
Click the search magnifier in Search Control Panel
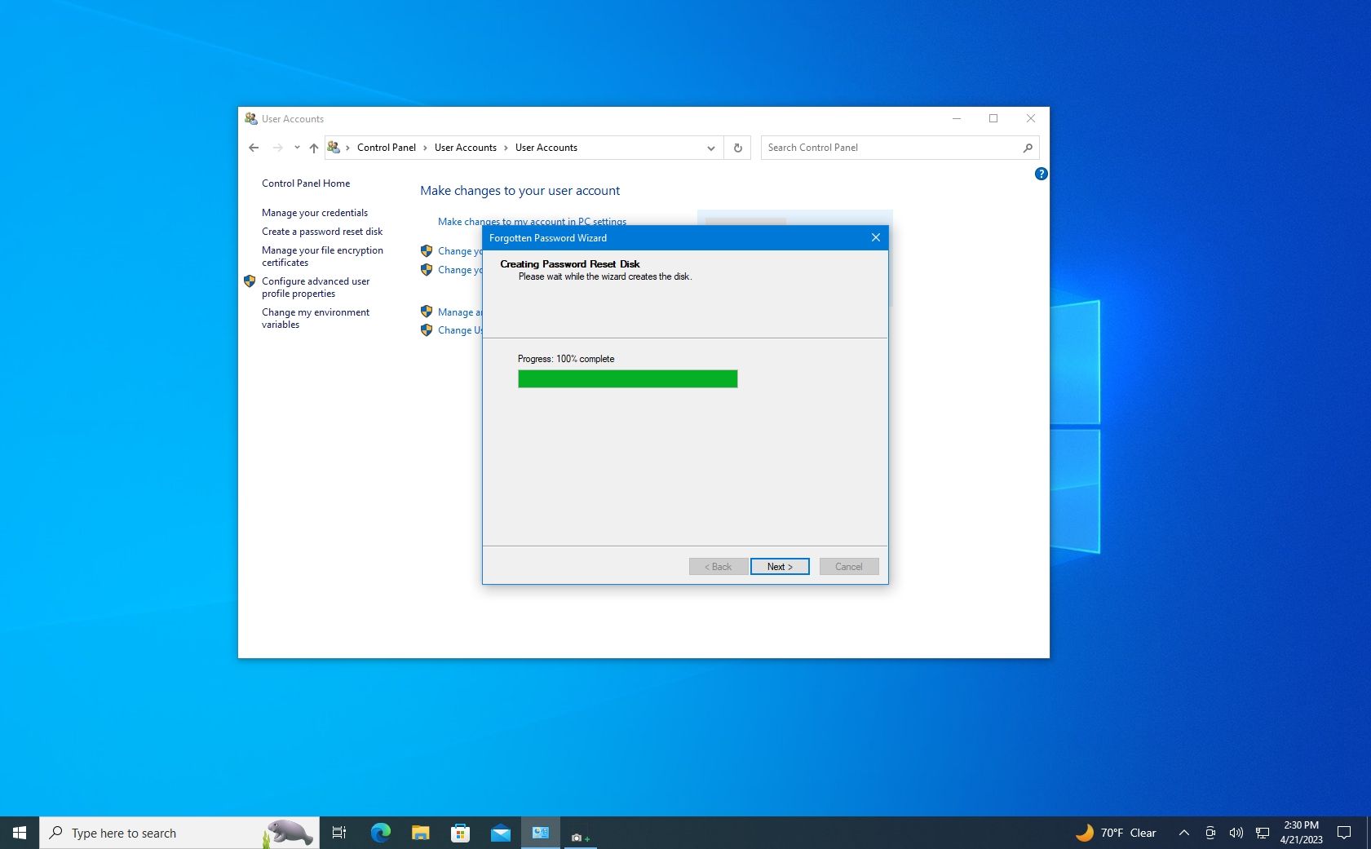click(1028, 148)
